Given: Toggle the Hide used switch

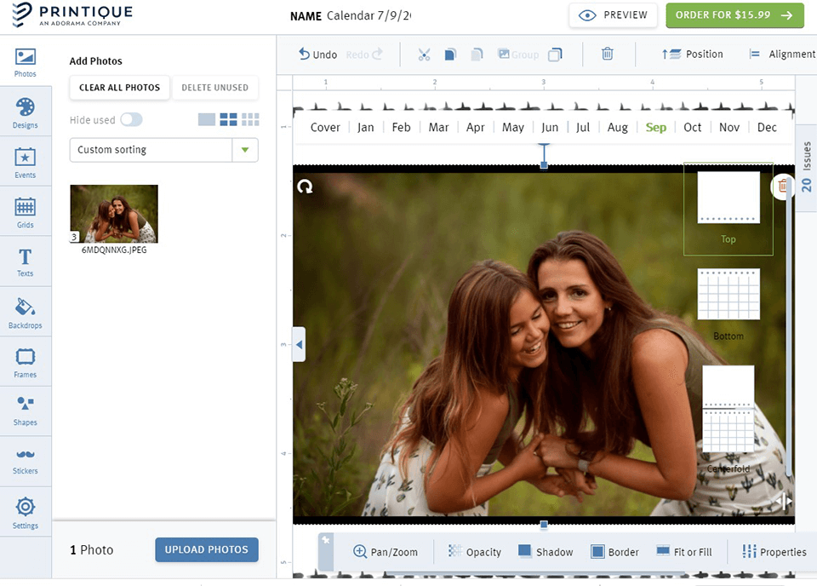Looking at the screenshot, I should click(x=130, y=120).
